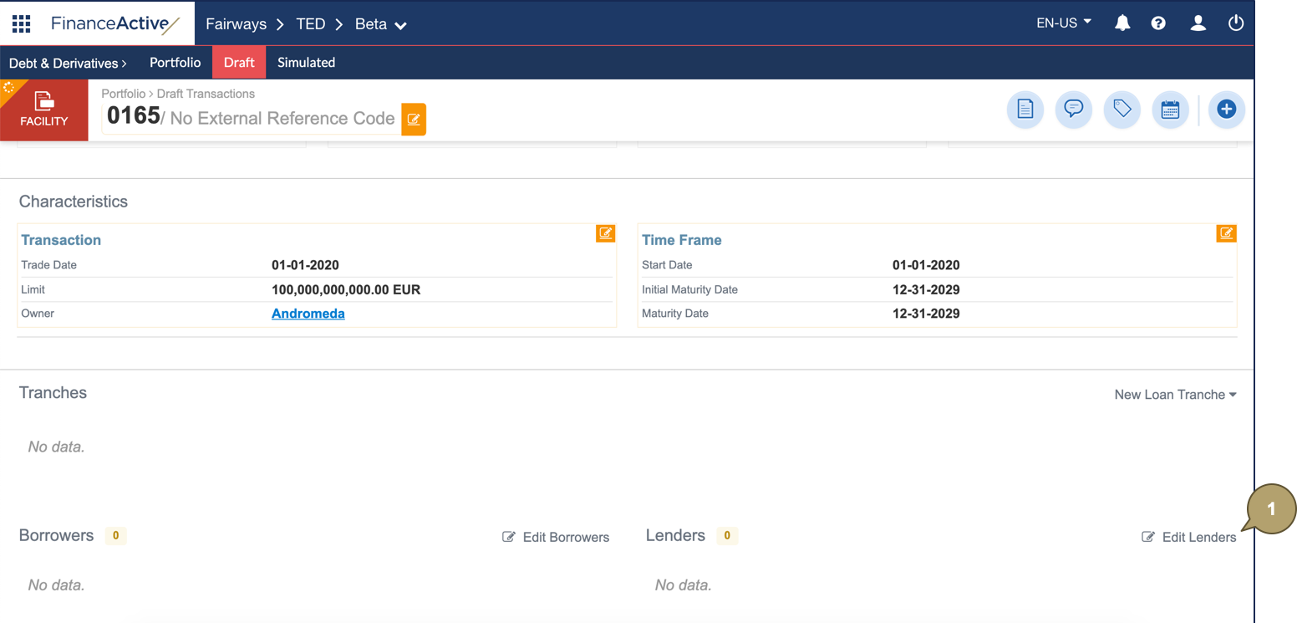Open the Andromeda owner link
Viewport: 1297px width, 623px height.
pyautogui.click(x=308, y=314)
